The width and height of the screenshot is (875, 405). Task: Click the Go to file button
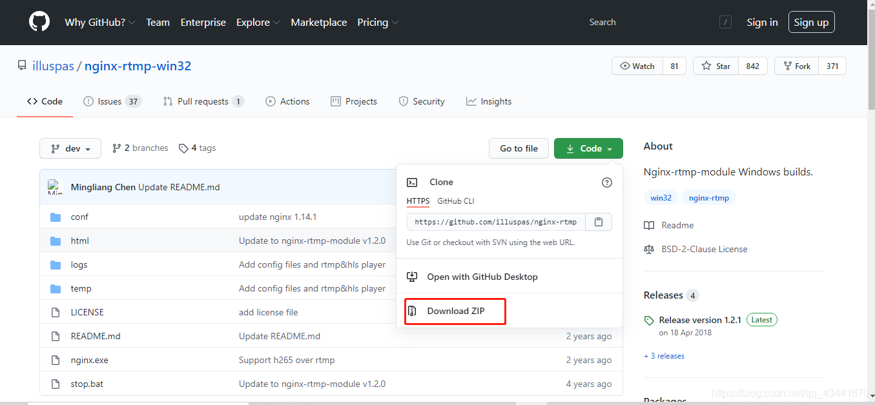click(x=519, y=148)
